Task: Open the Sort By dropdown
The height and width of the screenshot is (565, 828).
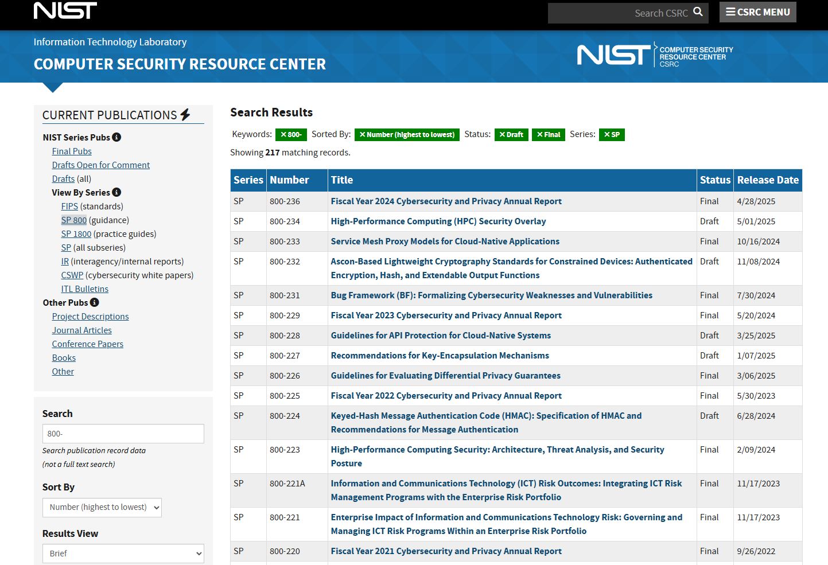Action: pyautogui.click(x=102, y=507)
